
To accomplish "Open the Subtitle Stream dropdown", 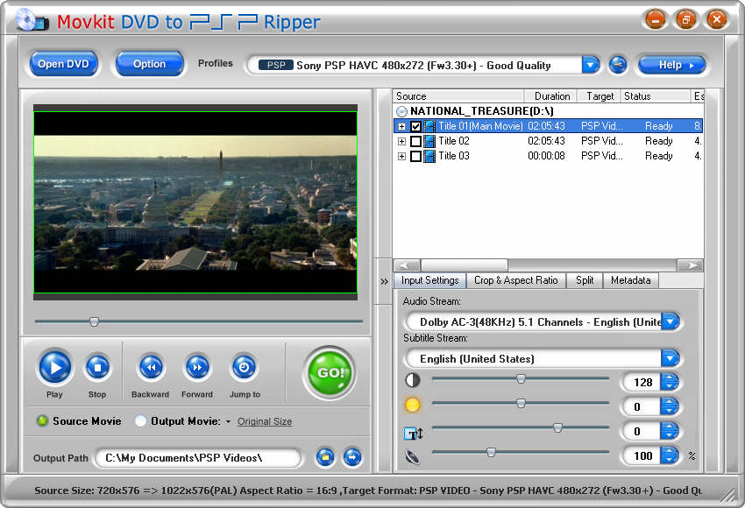I will 670,358.
